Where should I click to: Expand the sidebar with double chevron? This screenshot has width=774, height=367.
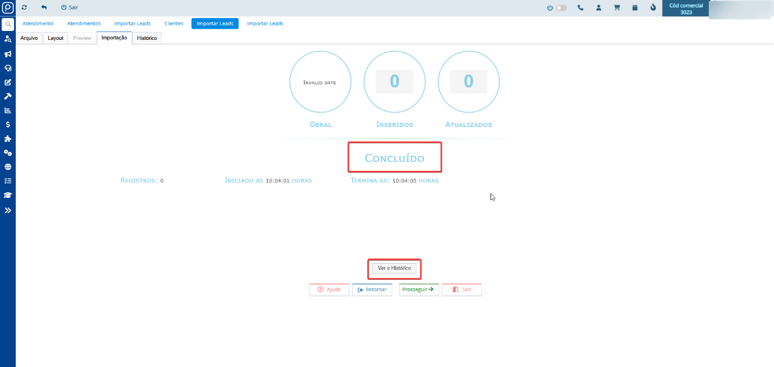pos(8,210)
